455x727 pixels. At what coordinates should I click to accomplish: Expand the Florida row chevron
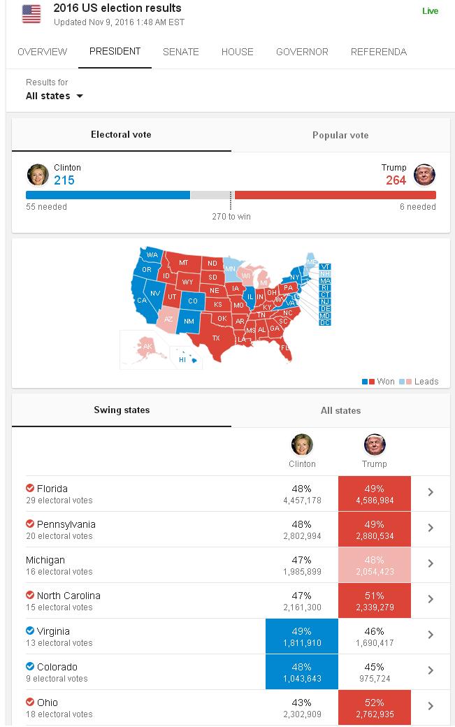coord(431,493)
